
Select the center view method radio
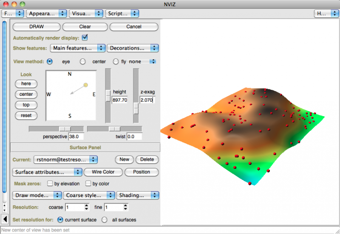[x=83, y=61]
